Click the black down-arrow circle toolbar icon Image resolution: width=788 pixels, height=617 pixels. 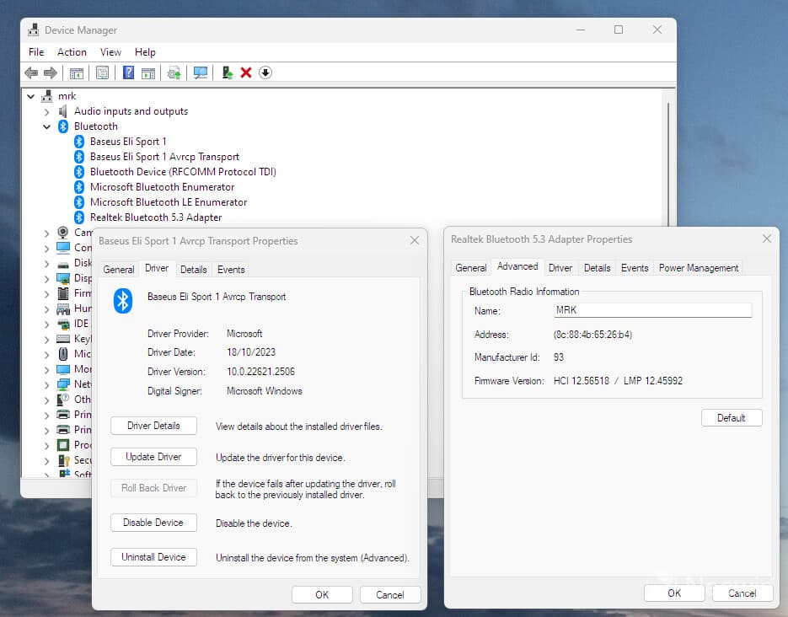click(x=265, y=72)
